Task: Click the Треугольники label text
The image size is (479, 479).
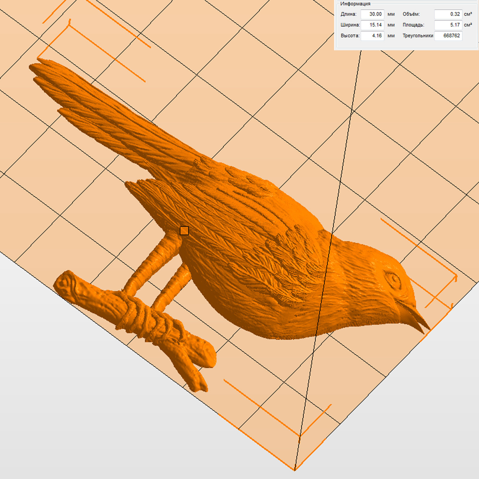Action: point(418,36)
